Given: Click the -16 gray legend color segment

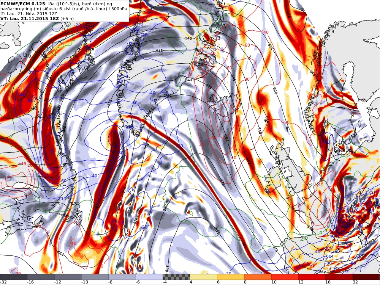Looking at the screenshot, I should point(41,277).
